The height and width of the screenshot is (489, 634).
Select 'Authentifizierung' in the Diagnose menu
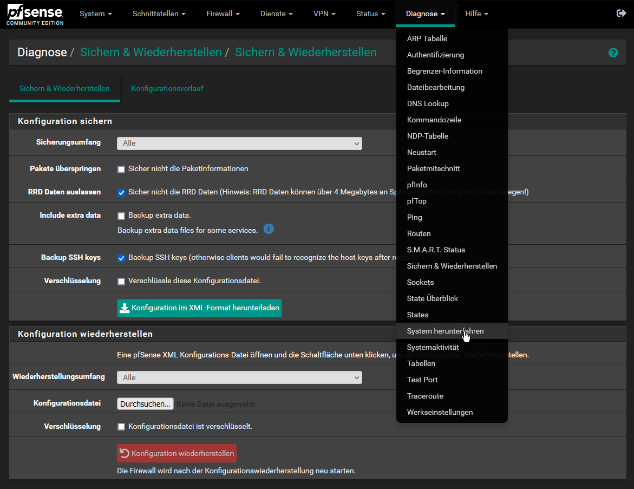[452, 55]
